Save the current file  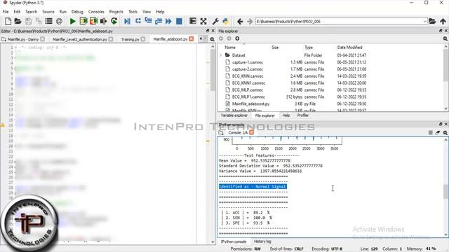pyautogui.click(x=28, y=21)
